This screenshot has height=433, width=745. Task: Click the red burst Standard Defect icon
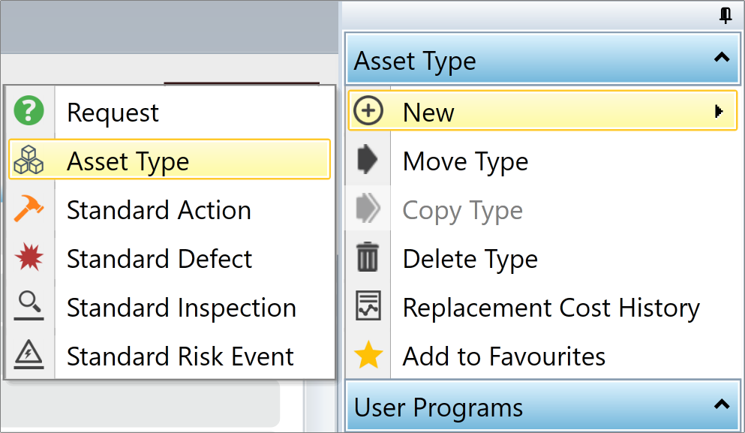point(29,257)
